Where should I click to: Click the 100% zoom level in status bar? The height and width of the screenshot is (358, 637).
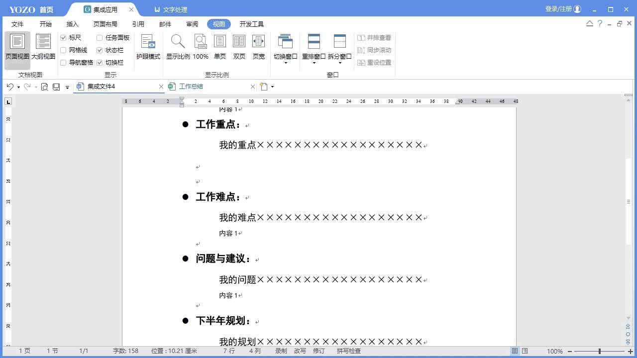(x=555, y=351)
